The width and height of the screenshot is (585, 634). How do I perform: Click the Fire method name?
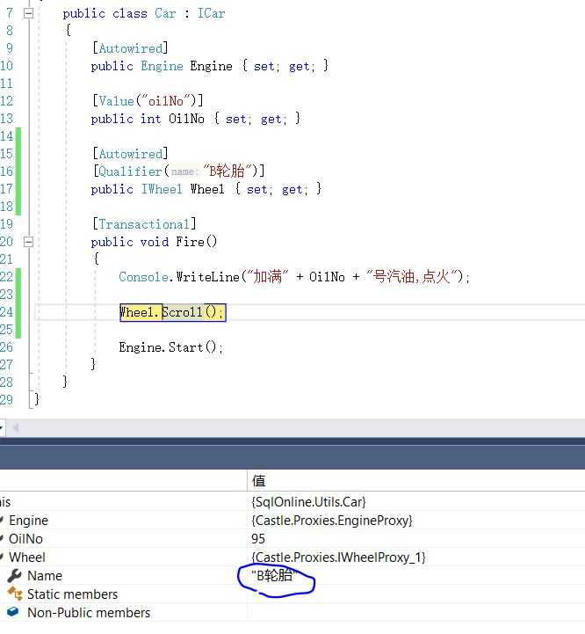pyautogui.click(x=190, y=242)
